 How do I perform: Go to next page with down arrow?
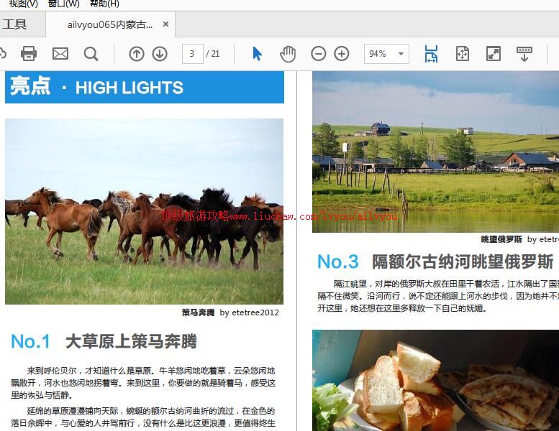tap(160, 54)
